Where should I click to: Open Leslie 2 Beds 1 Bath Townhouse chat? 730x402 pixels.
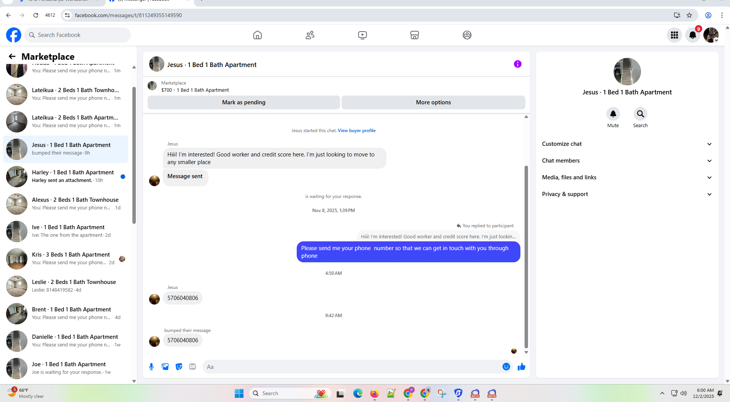(65, 286)
